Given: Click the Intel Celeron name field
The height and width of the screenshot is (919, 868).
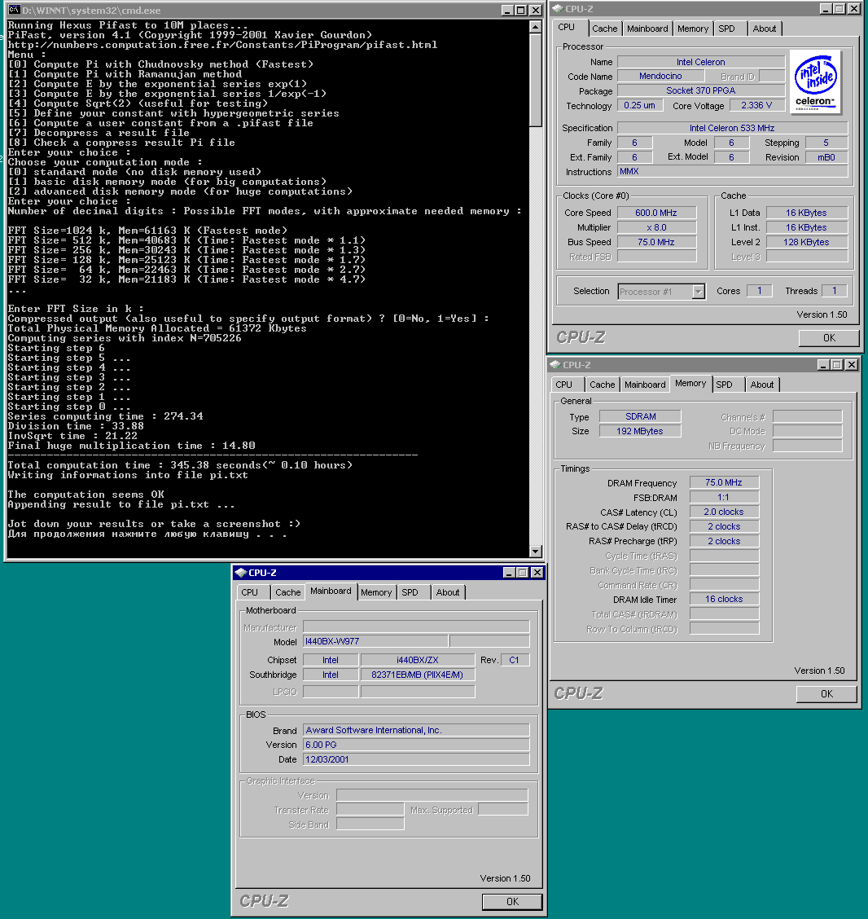Looking at the screenshot, I should (701, 62).
